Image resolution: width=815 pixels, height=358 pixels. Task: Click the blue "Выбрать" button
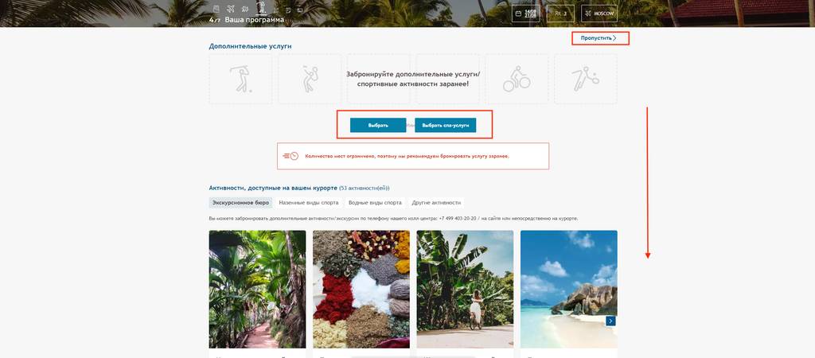(378, 125)
